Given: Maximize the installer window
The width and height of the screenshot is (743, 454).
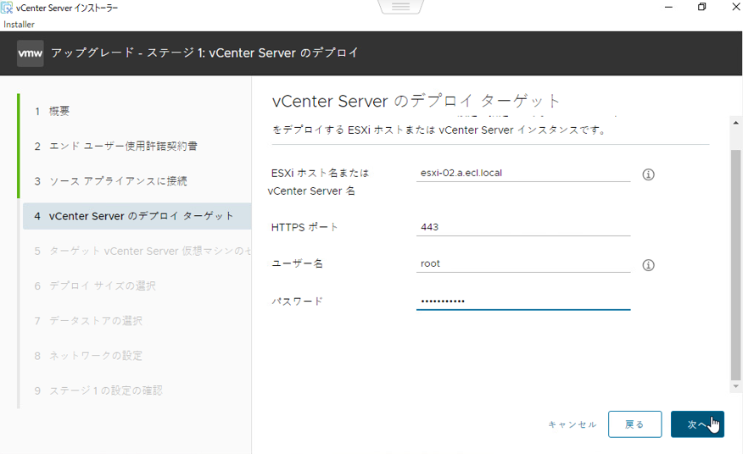Looking at the screenshot, I should pyautogui.click(x=701, y=8).
